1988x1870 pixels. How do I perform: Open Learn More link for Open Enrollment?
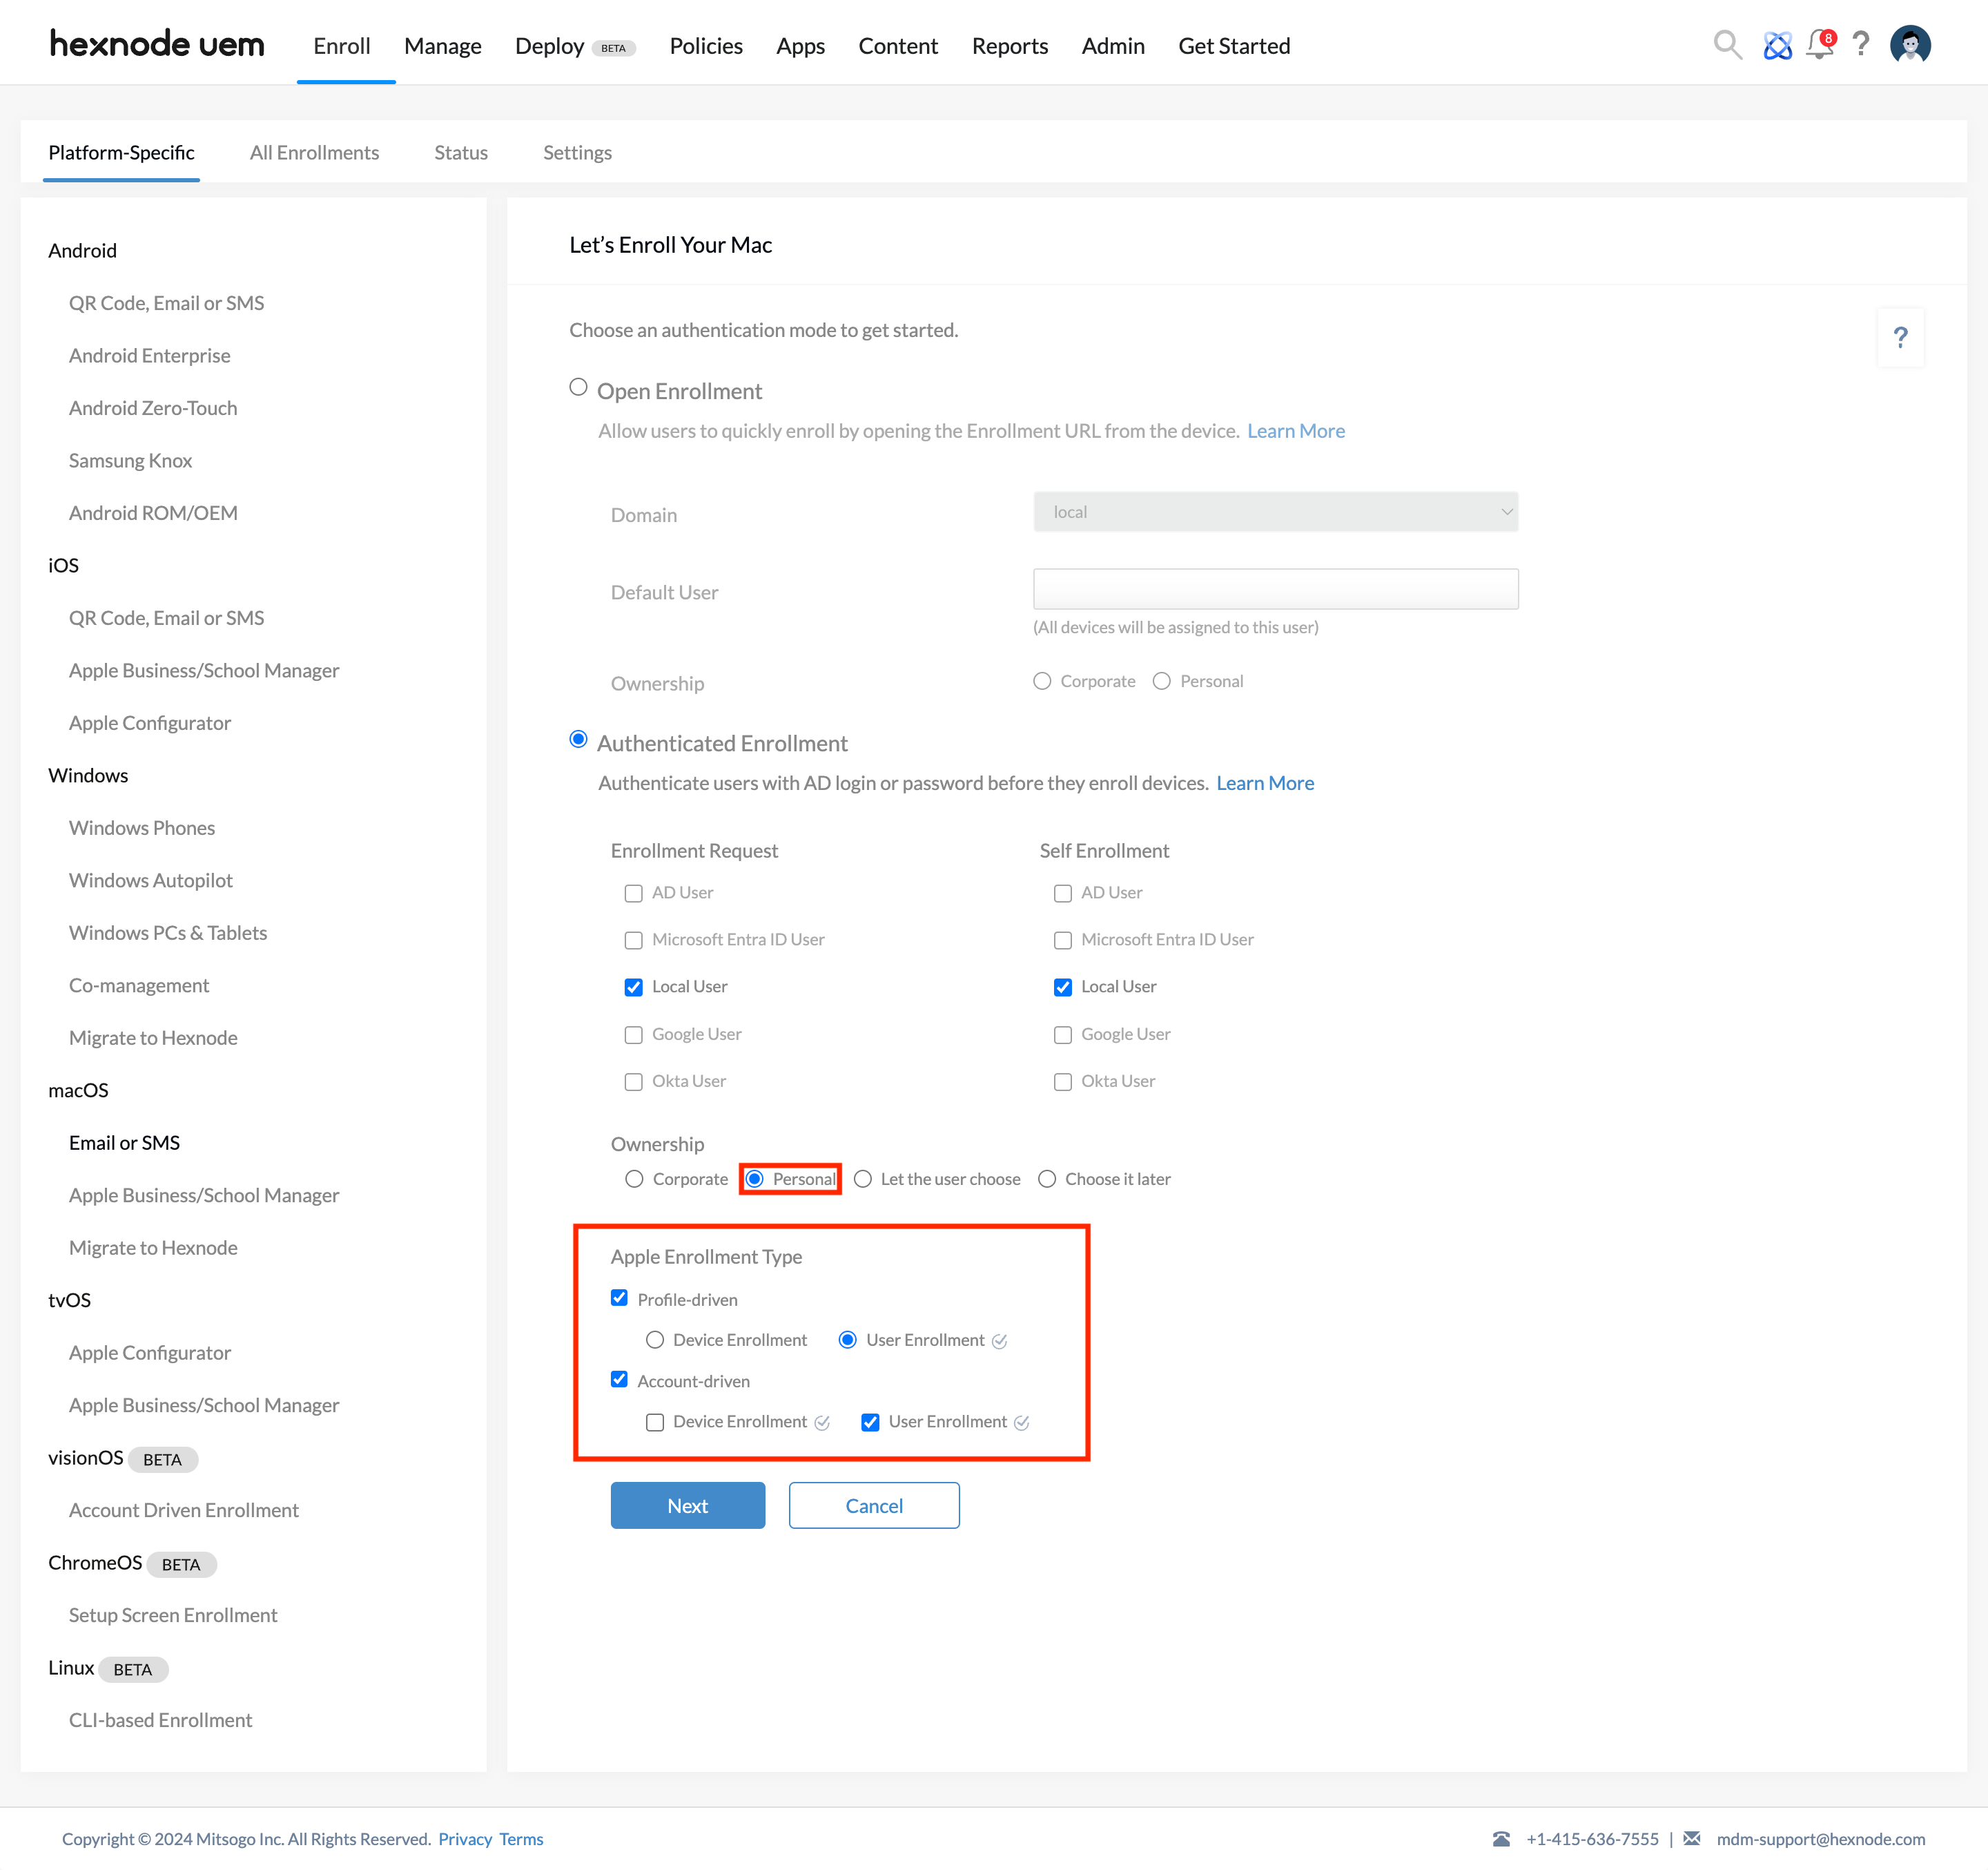click(x=1296, y=431)
